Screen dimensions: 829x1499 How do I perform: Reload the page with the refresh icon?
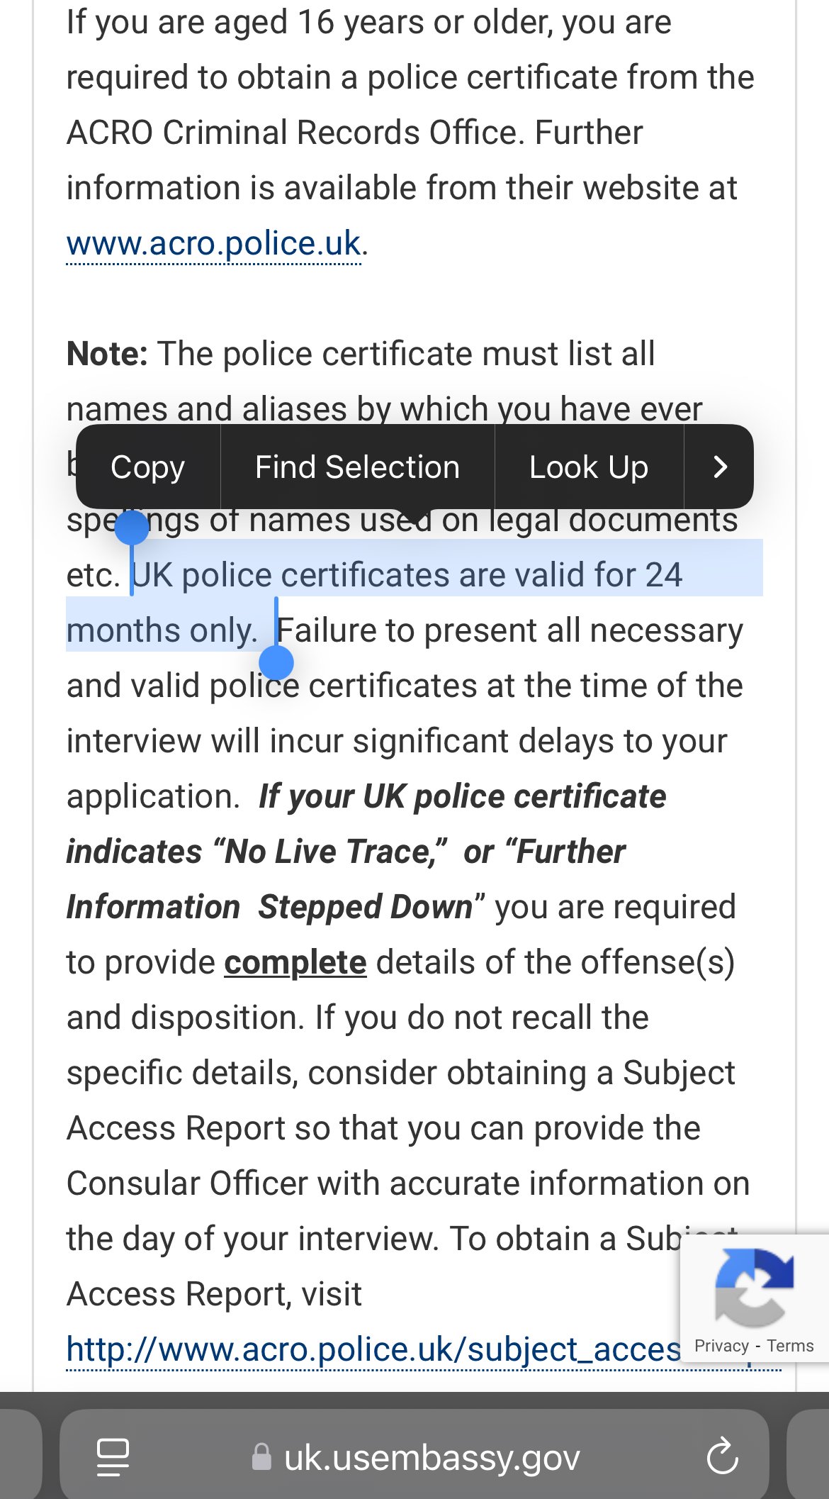[x=722, y=1458]
